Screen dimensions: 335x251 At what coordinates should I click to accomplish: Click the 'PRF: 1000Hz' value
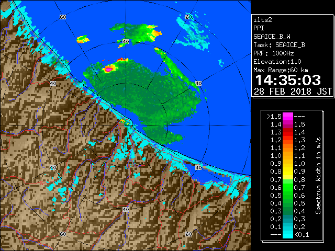pos(273,53)
